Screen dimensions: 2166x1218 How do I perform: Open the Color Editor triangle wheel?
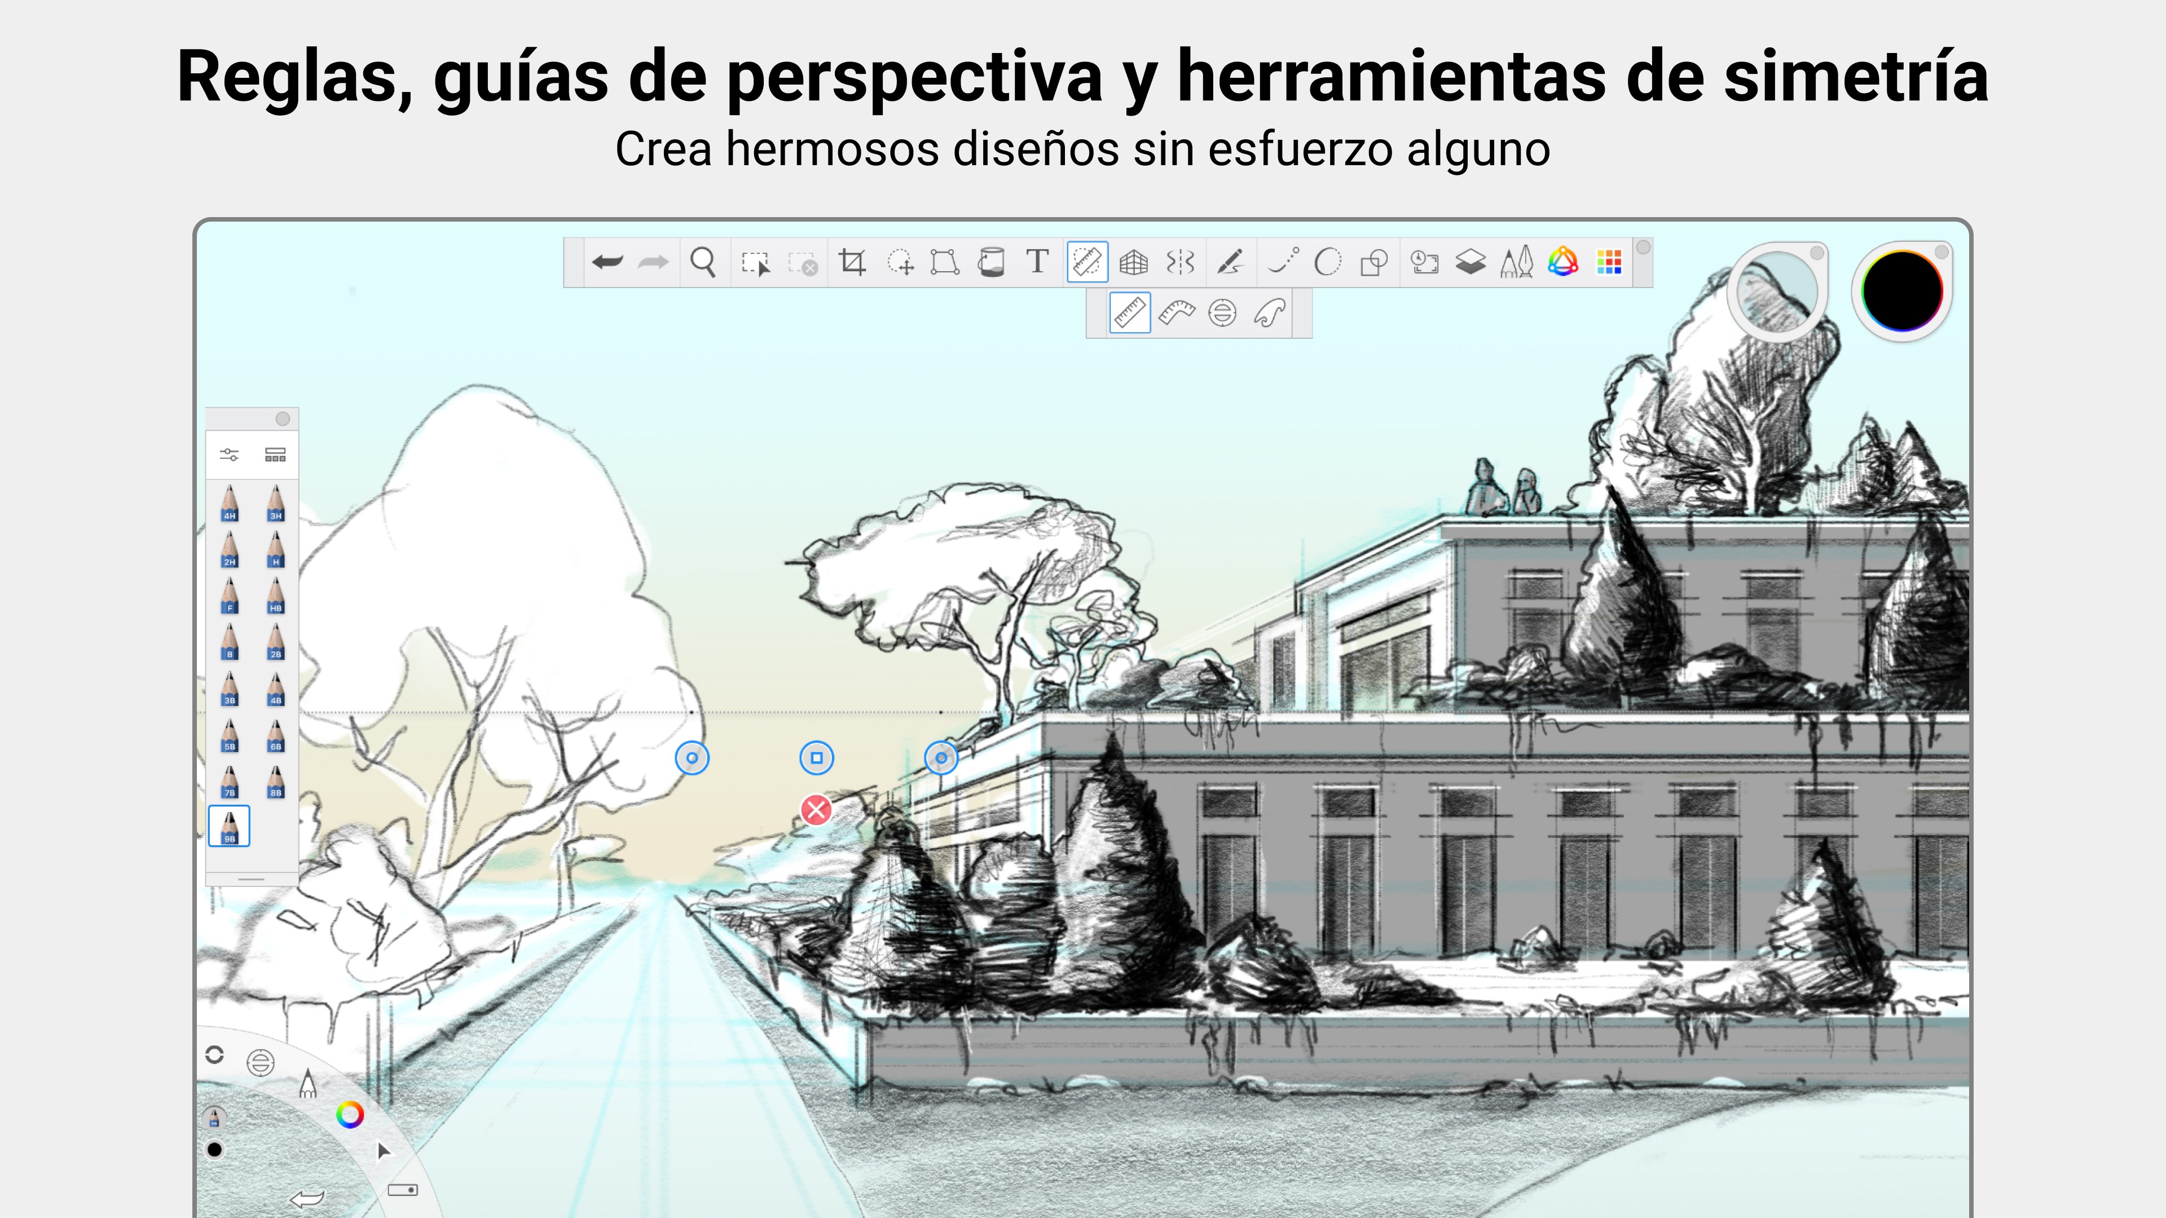coord(1563,262)
